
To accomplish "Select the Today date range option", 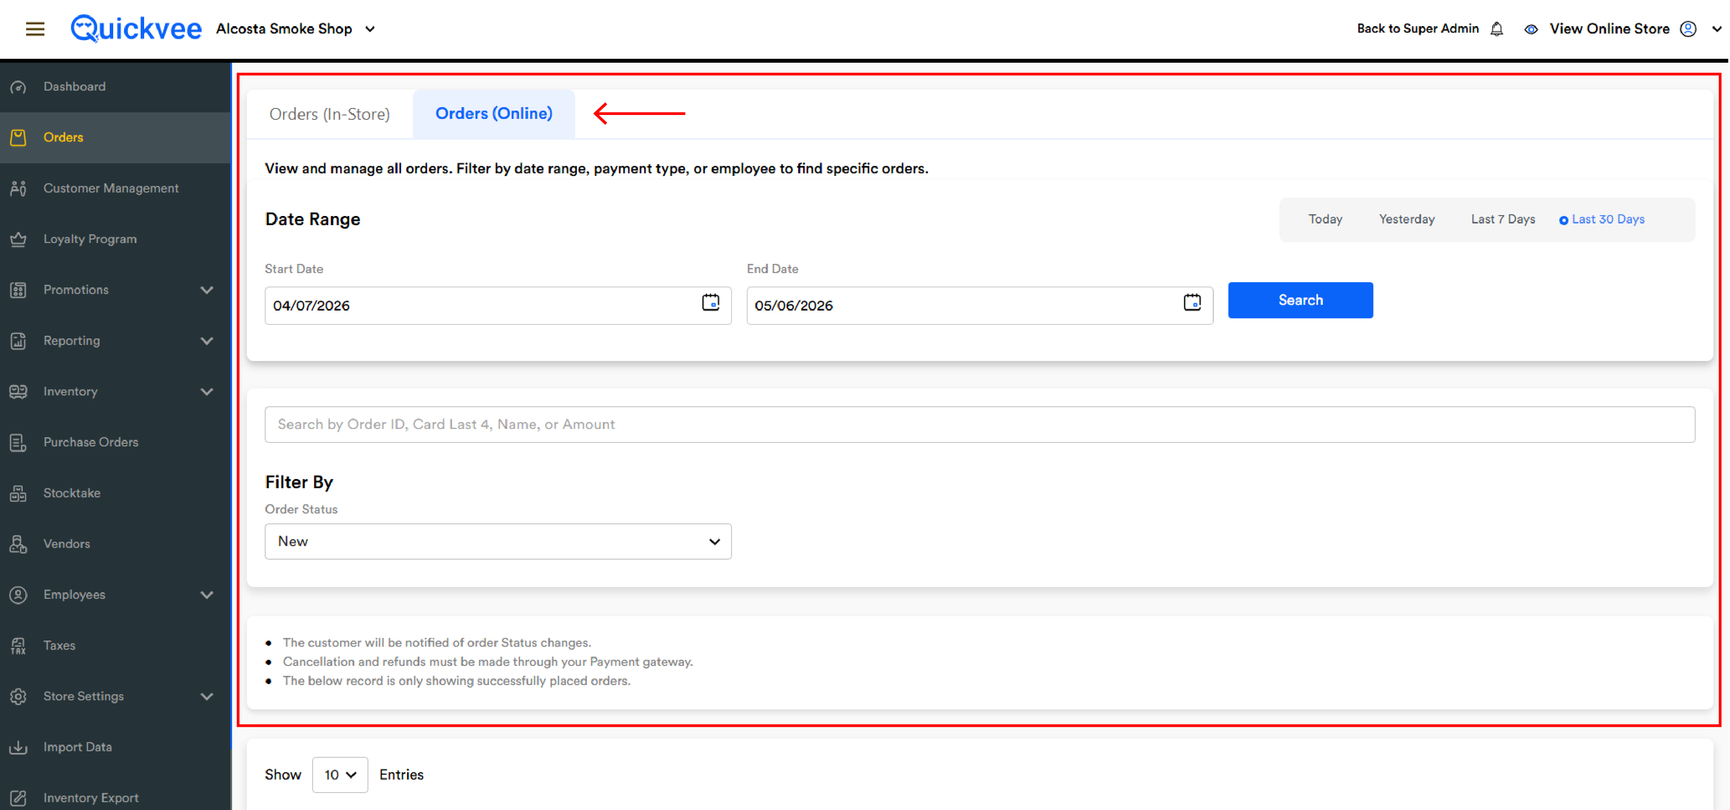I will 1325,219.
